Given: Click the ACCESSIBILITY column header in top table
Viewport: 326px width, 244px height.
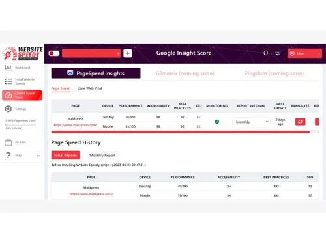Looking at the screenshot, I should (x=158, y=106).
